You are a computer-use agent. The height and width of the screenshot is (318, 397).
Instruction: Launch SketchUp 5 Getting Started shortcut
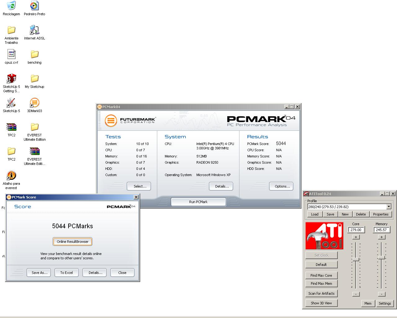(11, 83)
